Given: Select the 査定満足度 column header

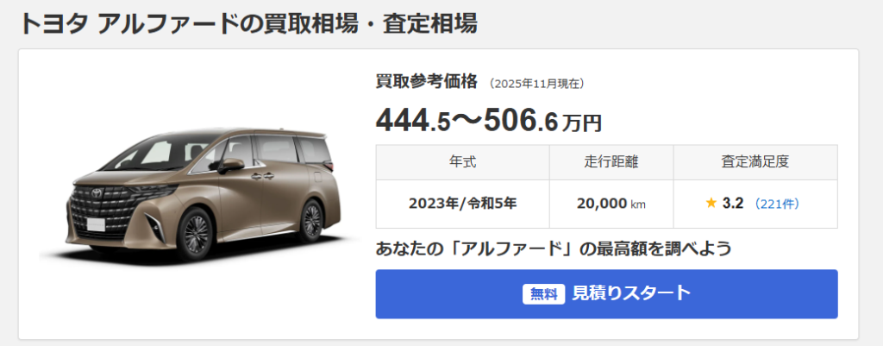Looking at the screenshot, I should pyautogui.click(x=755, y=162).
